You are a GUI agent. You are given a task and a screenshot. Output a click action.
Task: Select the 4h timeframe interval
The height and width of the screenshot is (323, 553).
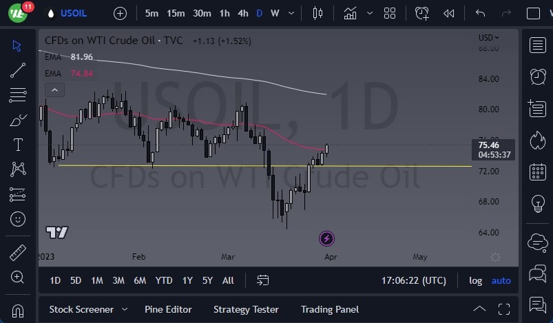pos(242,13)
